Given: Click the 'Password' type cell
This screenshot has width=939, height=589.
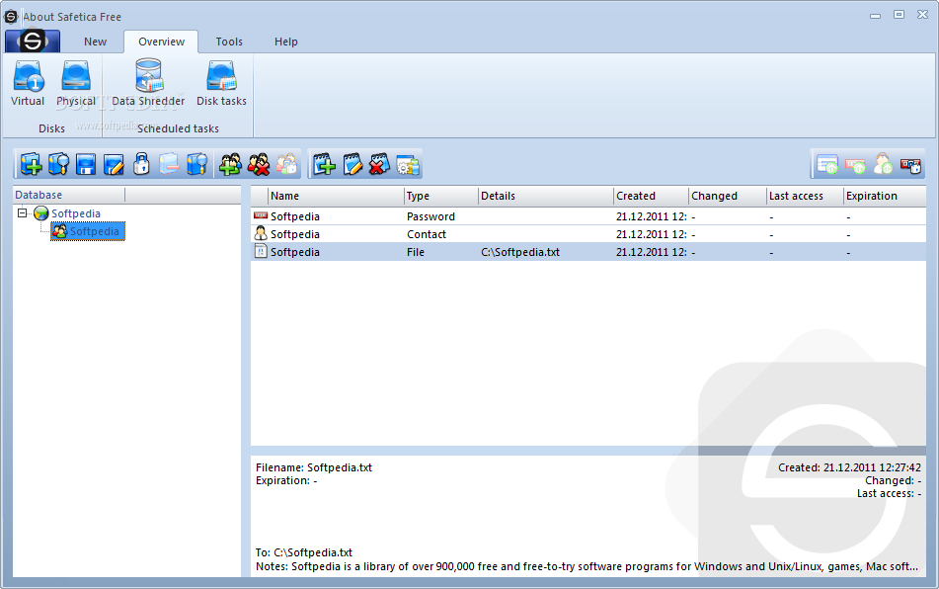Looking at the screenshot, I should (x=430, y=216).
